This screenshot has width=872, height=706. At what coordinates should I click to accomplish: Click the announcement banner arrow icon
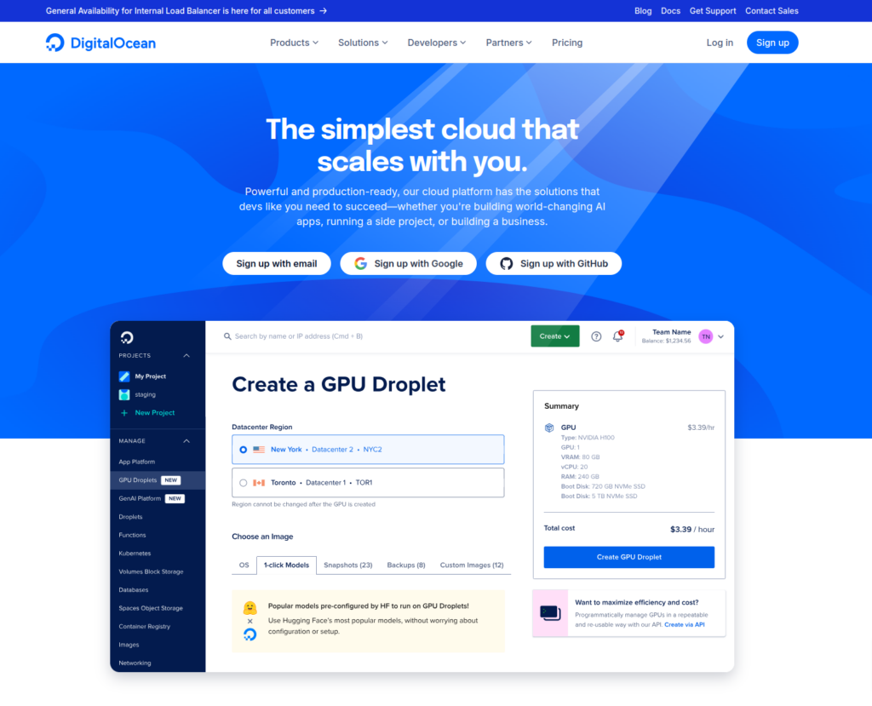coord(323,11)
